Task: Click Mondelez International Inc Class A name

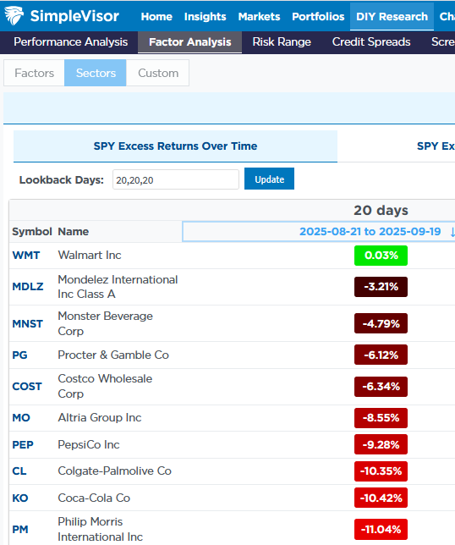Action: pyautogui.click(x=118, y=287)
